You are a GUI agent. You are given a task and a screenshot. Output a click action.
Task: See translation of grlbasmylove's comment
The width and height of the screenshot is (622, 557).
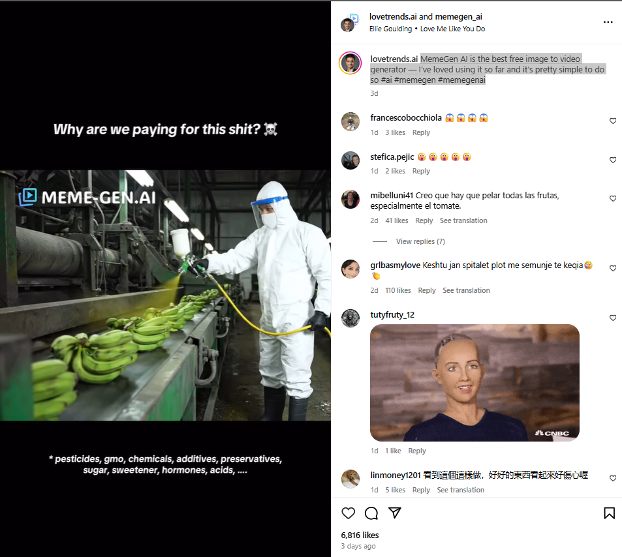(466, 290)
